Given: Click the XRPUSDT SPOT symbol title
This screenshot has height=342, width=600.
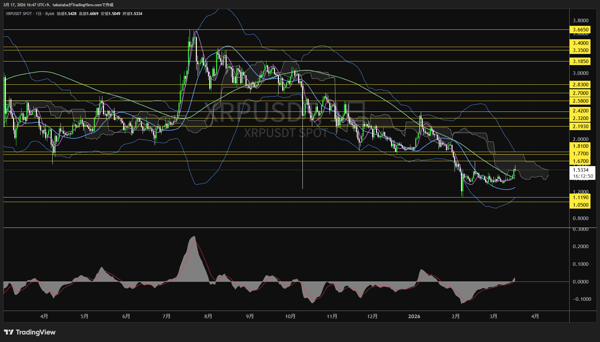Looking at the screenshot, I should (19, 14).
